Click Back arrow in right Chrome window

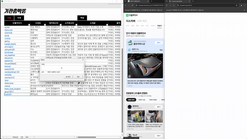pyautogui.click(x=167, y=5)
